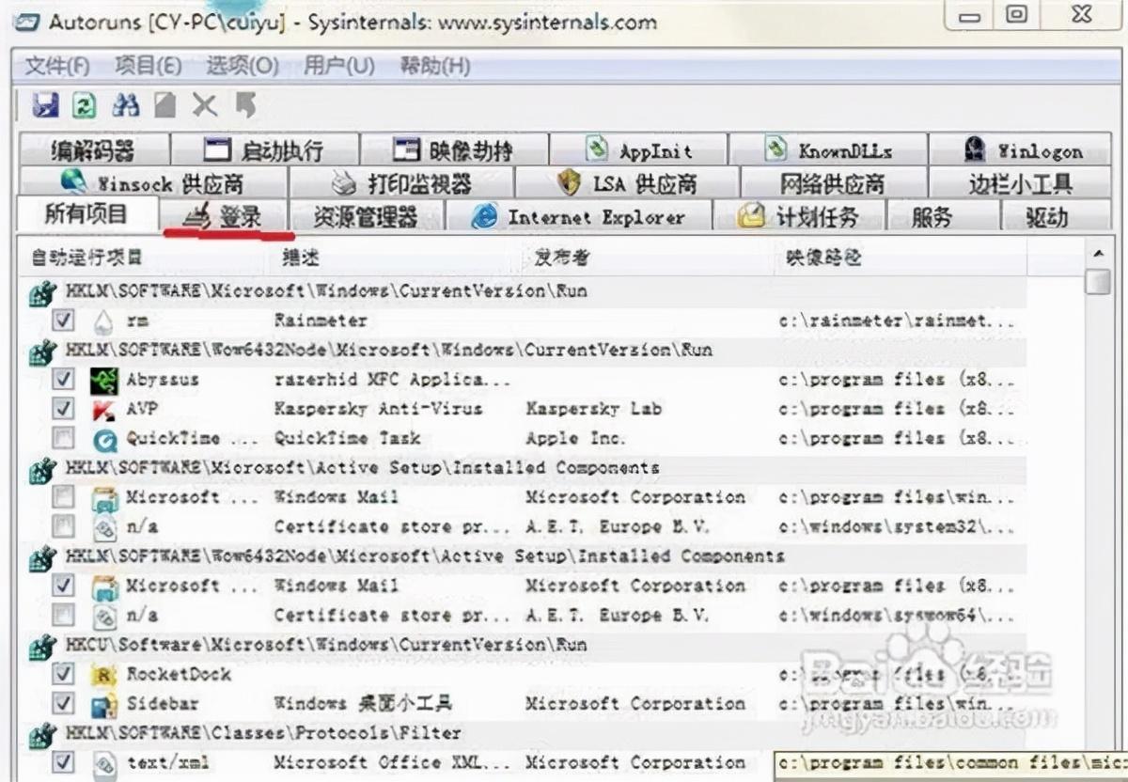Select the Windows 桌面小工具 description

point(363,703)
